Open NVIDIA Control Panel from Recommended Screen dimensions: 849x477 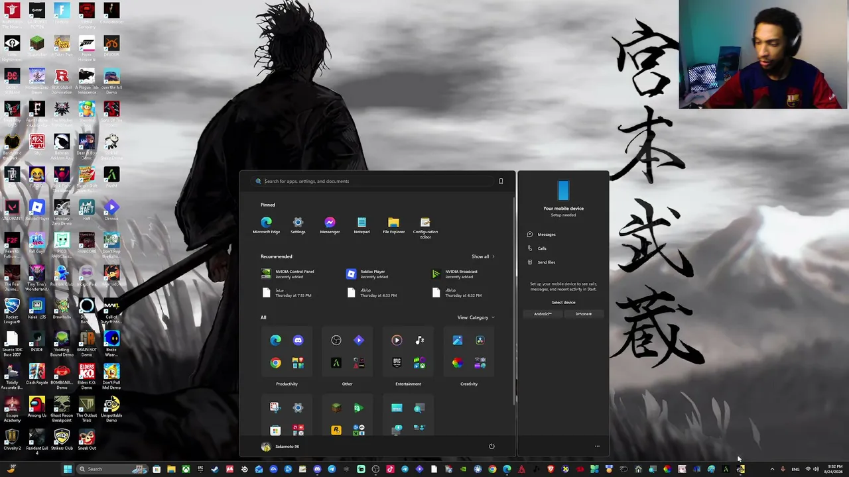pos(288,274)
